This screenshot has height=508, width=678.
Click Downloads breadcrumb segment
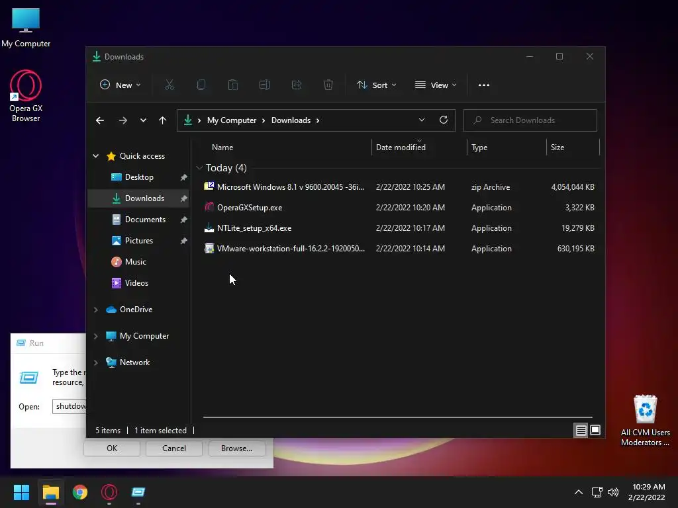coord(291,120)
